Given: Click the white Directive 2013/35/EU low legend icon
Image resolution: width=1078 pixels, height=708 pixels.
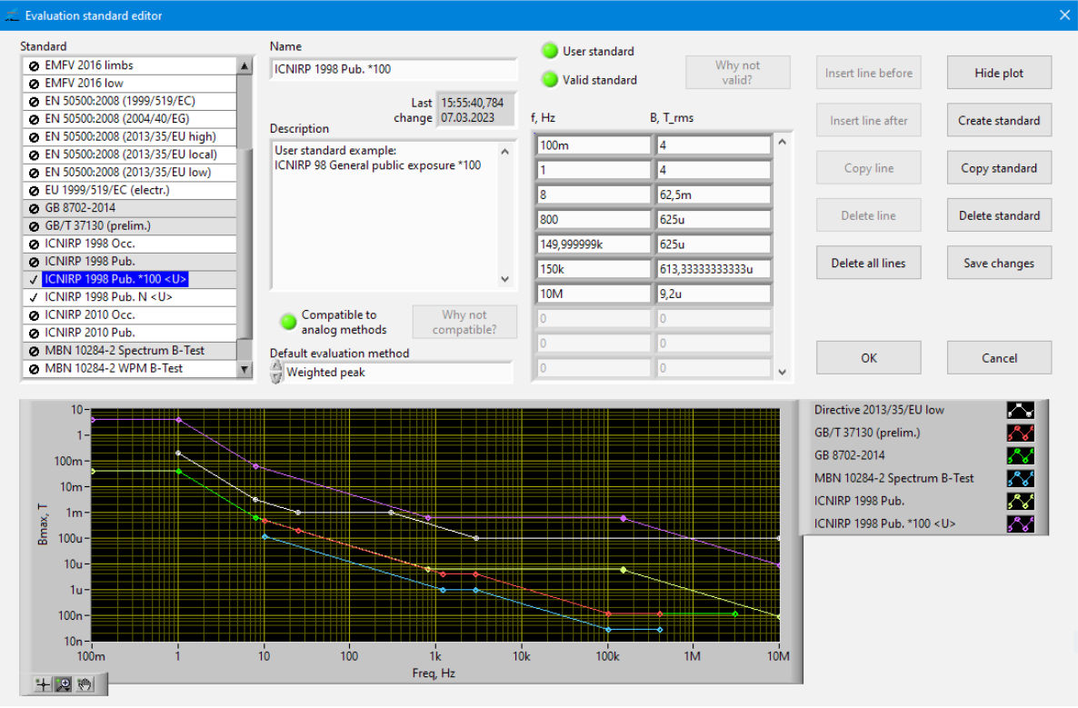Looking at the screenshot, I should click(x=1020, y=410).
